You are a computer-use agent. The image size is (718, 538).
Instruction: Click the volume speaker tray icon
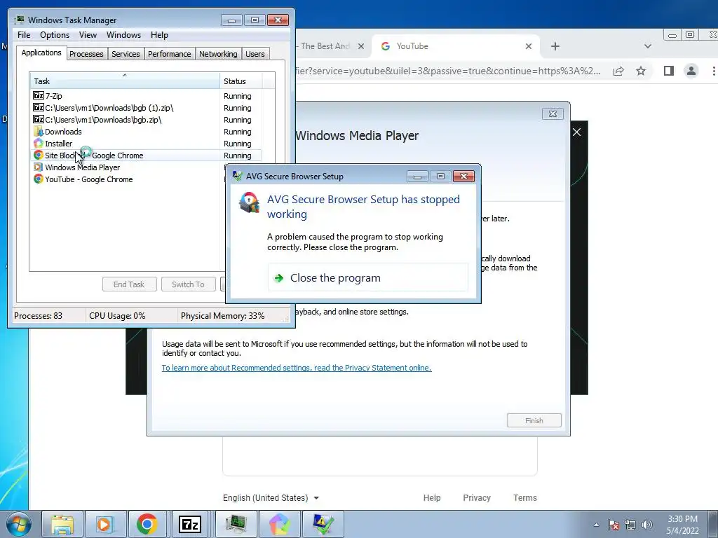[647, 525]
